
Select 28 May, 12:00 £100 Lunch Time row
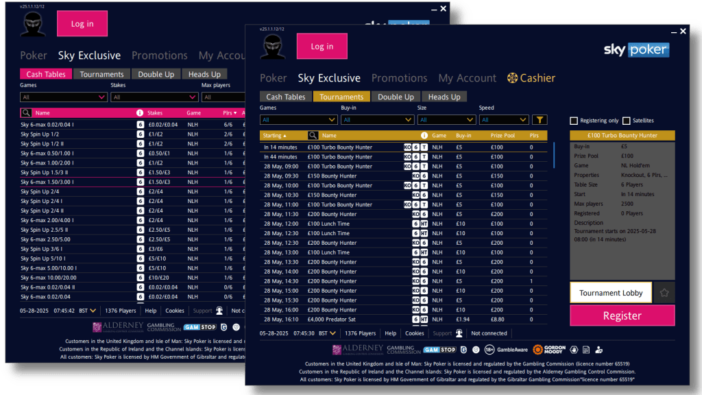pos(403,224)
